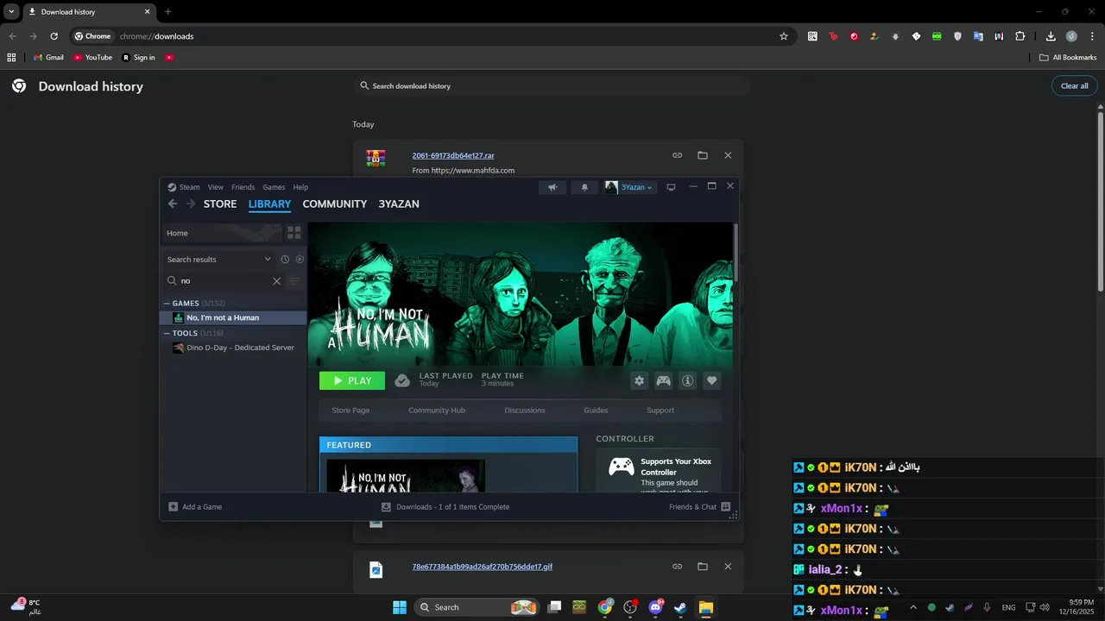Open game settings gear icon in Steam
This screenshot has width=1105, height=621.
click(x=639, y=380)
